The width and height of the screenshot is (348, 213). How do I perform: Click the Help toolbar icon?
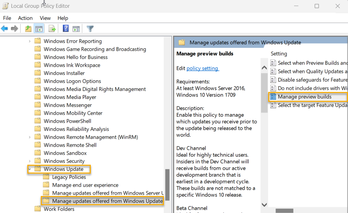(x=66, y=28)
